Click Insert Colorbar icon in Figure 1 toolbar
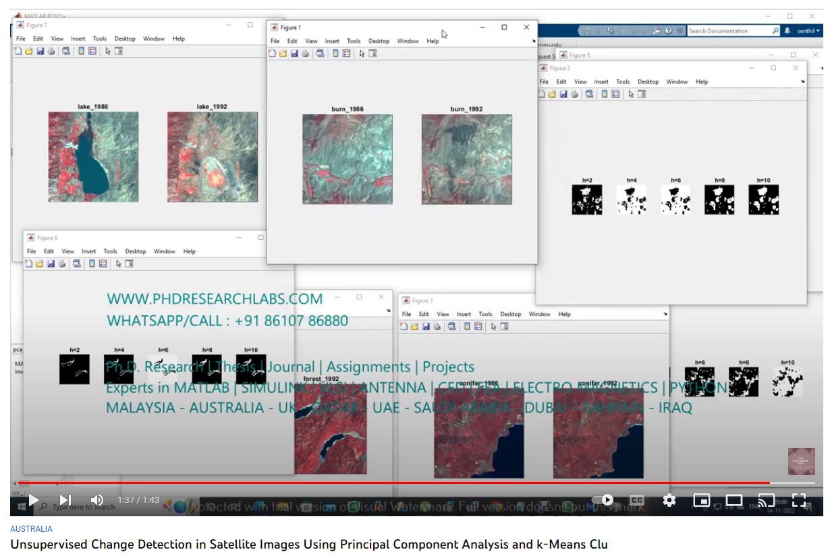 pos(335,54)
